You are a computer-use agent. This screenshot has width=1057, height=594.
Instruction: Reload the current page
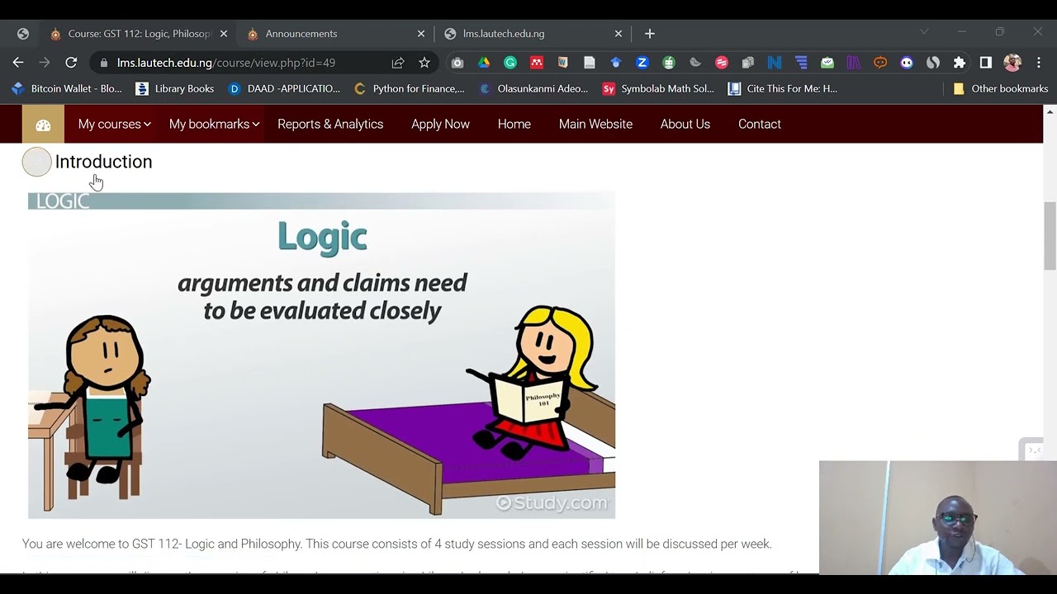pyautogui.click(x=71, y=63)
